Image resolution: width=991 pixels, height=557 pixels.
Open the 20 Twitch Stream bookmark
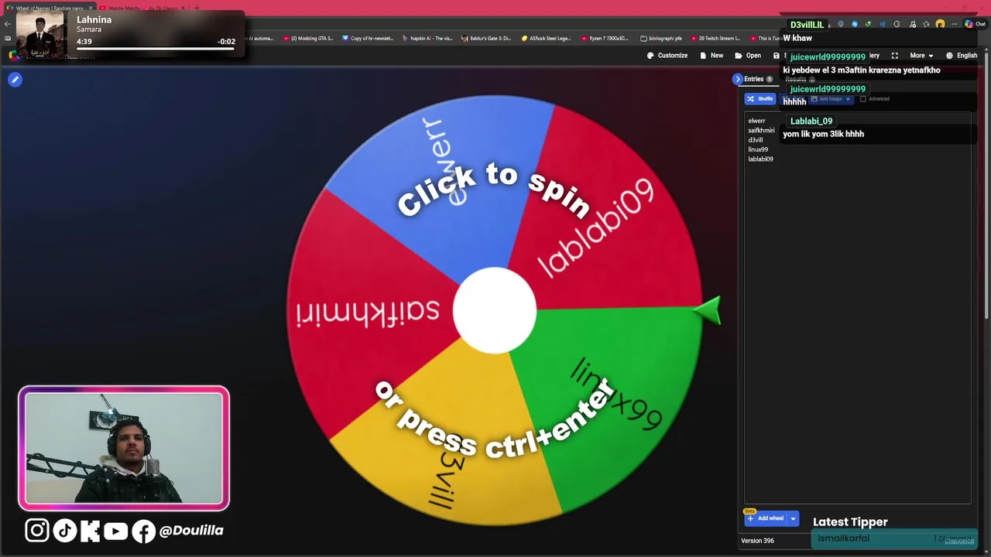click(715, 38)
